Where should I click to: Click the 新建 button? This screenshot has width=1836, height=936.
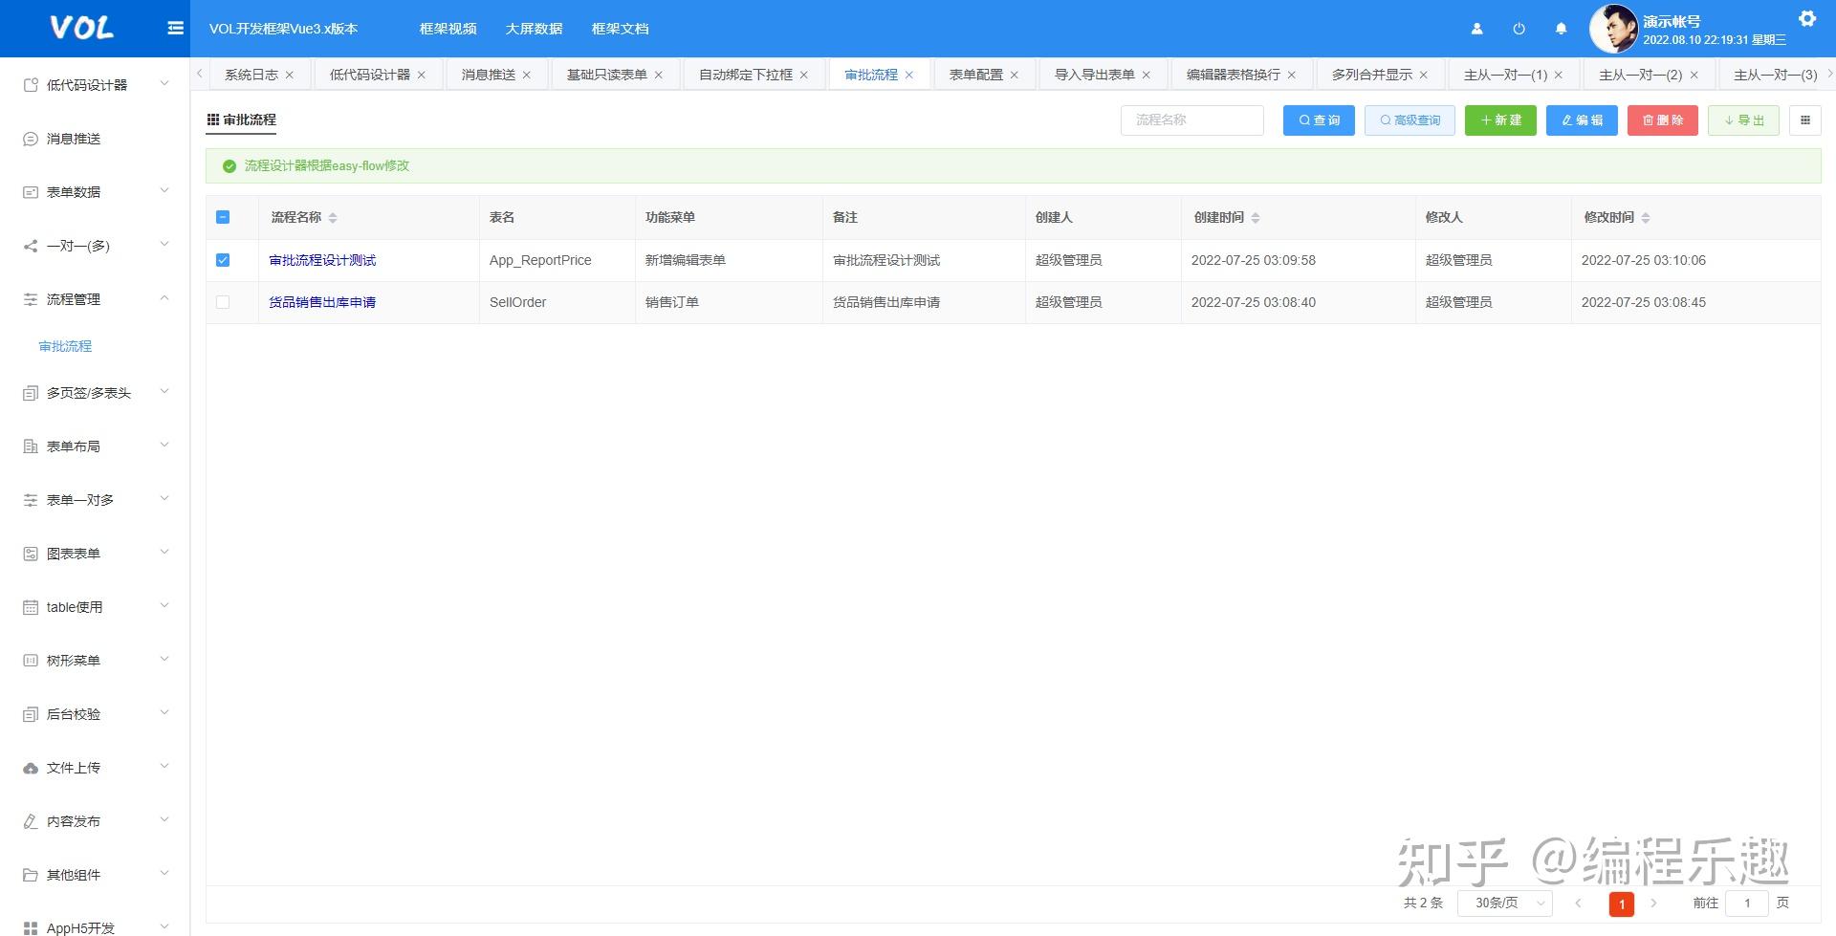(x=1499, y=120)
